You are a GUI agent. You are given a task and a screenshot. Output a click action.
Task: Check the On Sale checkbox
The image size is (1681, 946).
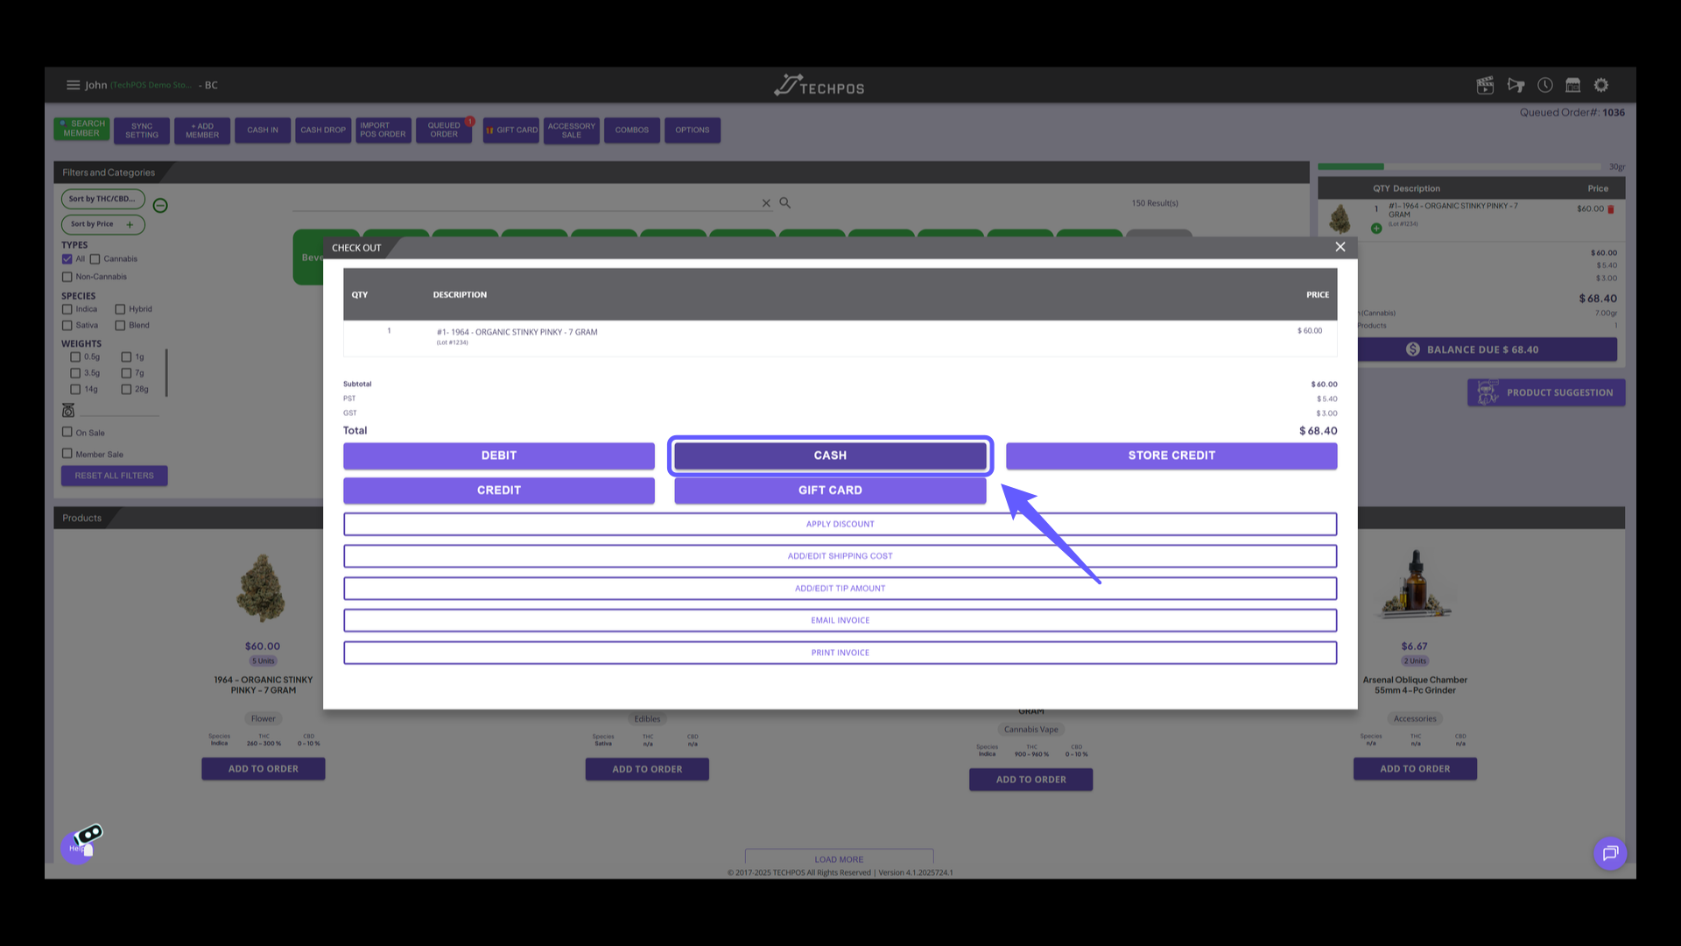[x=67, y=432]
